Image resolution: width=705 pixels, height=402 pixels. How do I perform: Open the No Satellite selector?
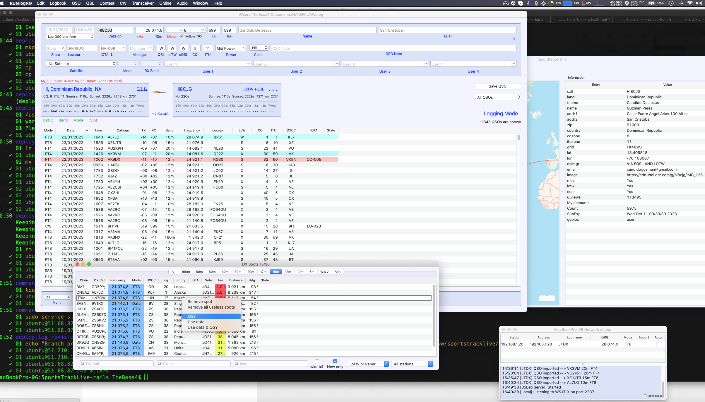click(81, 64)
